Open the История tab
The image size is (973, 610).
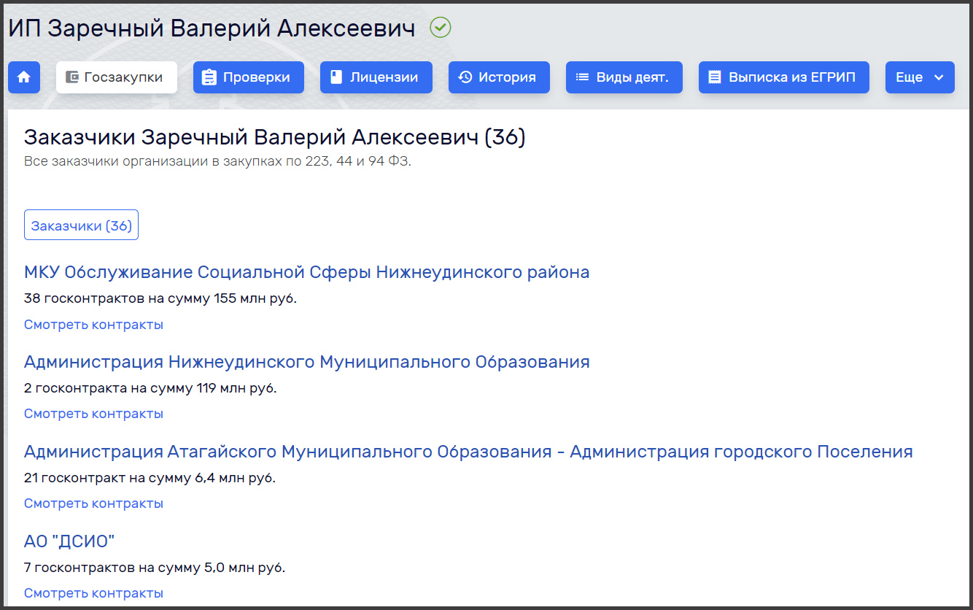pyautogui.click(x=499, y=77)
